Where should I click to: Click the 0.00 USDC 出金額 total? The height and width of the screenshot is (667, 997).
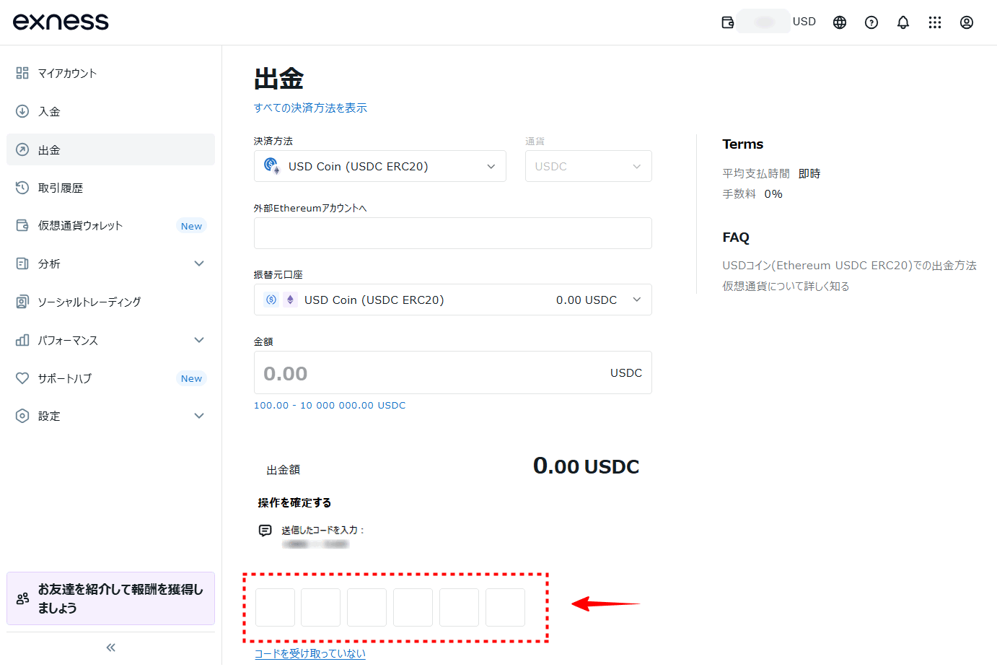[586, 466]
